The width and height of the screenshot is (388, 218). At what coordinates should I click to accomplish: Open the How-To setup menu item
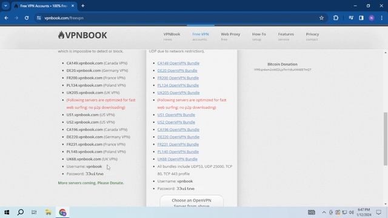tap(259, 36)
